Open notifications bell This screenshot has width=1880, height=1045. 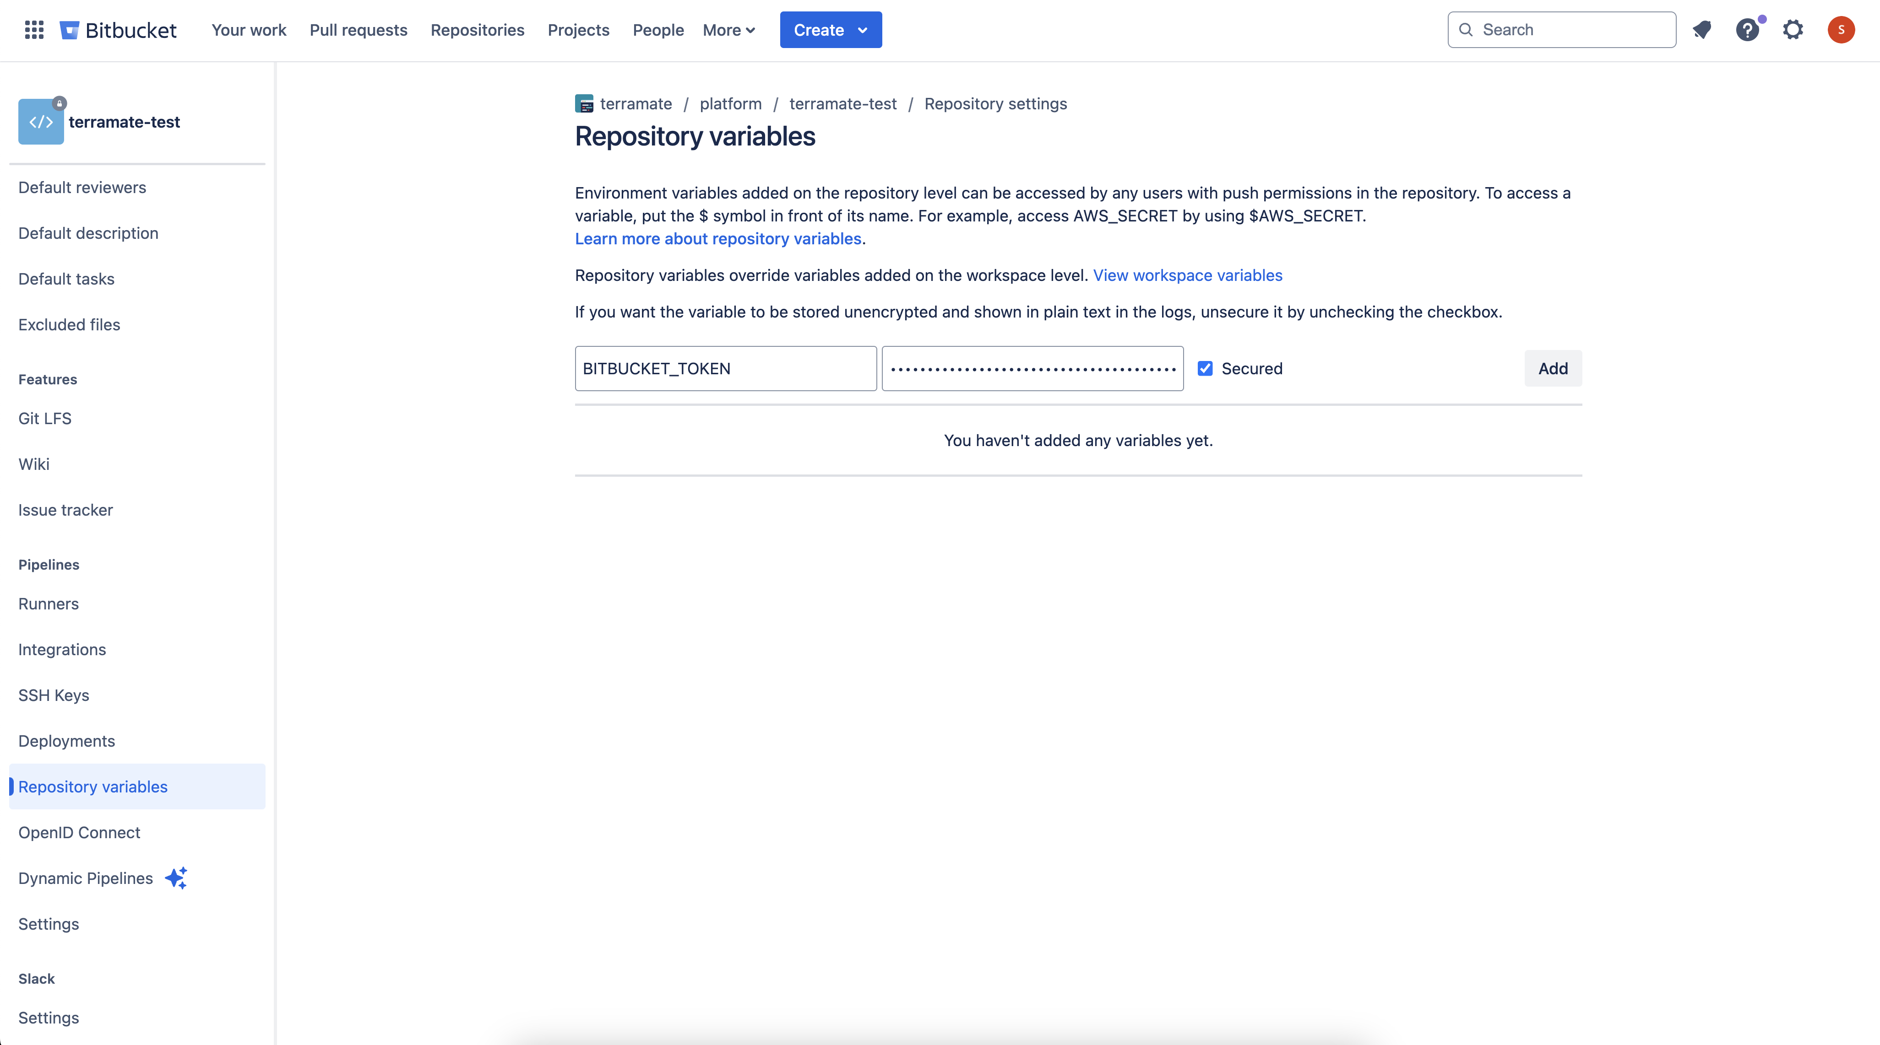click(1702, 30)
